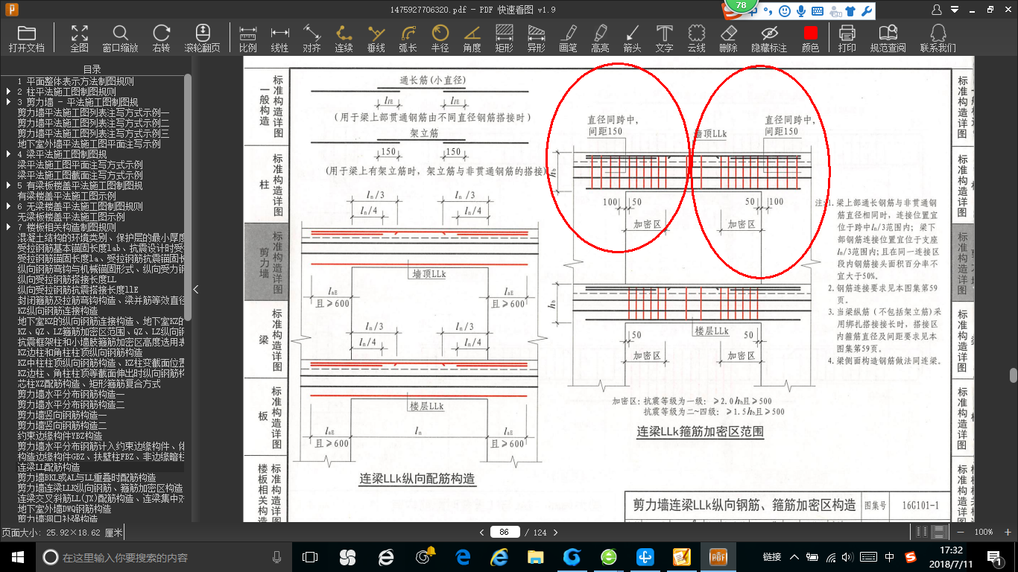The height and width of the screenshot is (572, 1018).
Task: Open bookmark 剪力墙水平分布钢筋构造一
Action: click(x=71, y=394)
